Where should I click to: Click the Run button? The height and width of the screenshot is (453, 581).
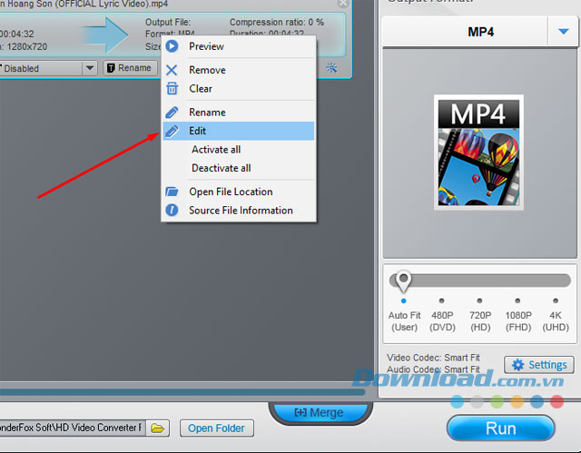[500, 428]
